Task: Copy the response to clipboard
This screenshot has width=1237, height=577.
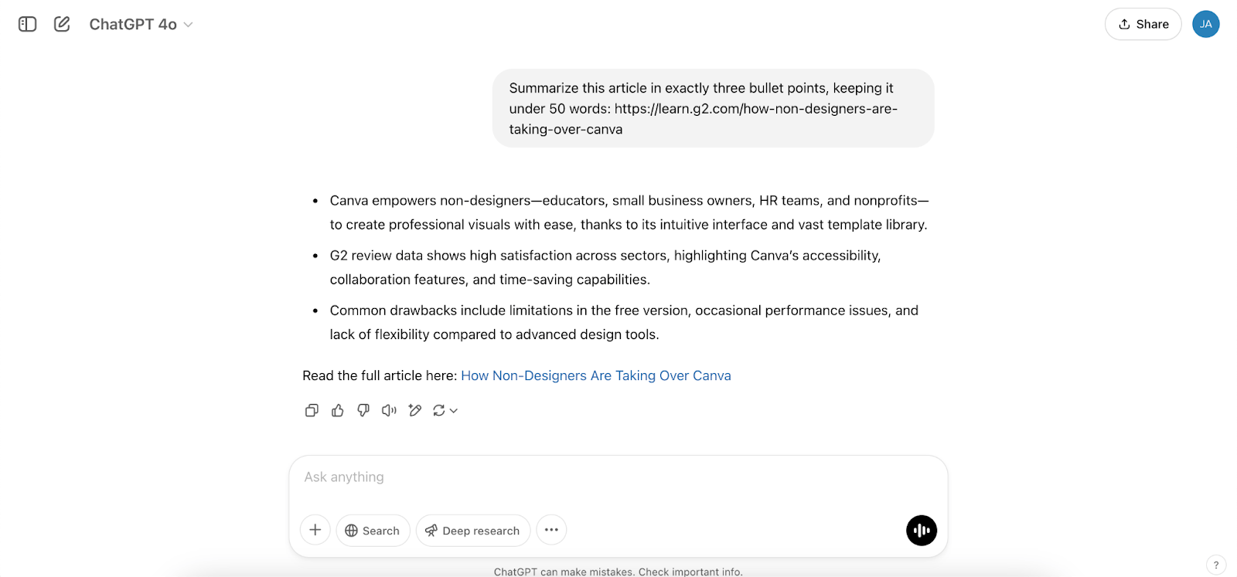Action: click(312, 410)
